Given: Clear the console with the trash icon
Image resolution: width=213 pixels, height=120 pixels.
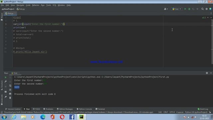Looking at the screenshot, I should tap(10, 98).
